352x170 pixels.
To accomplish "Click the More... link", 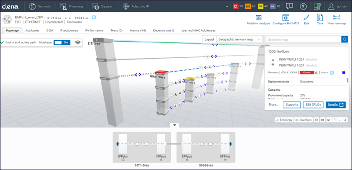I will tap(273, 104).
